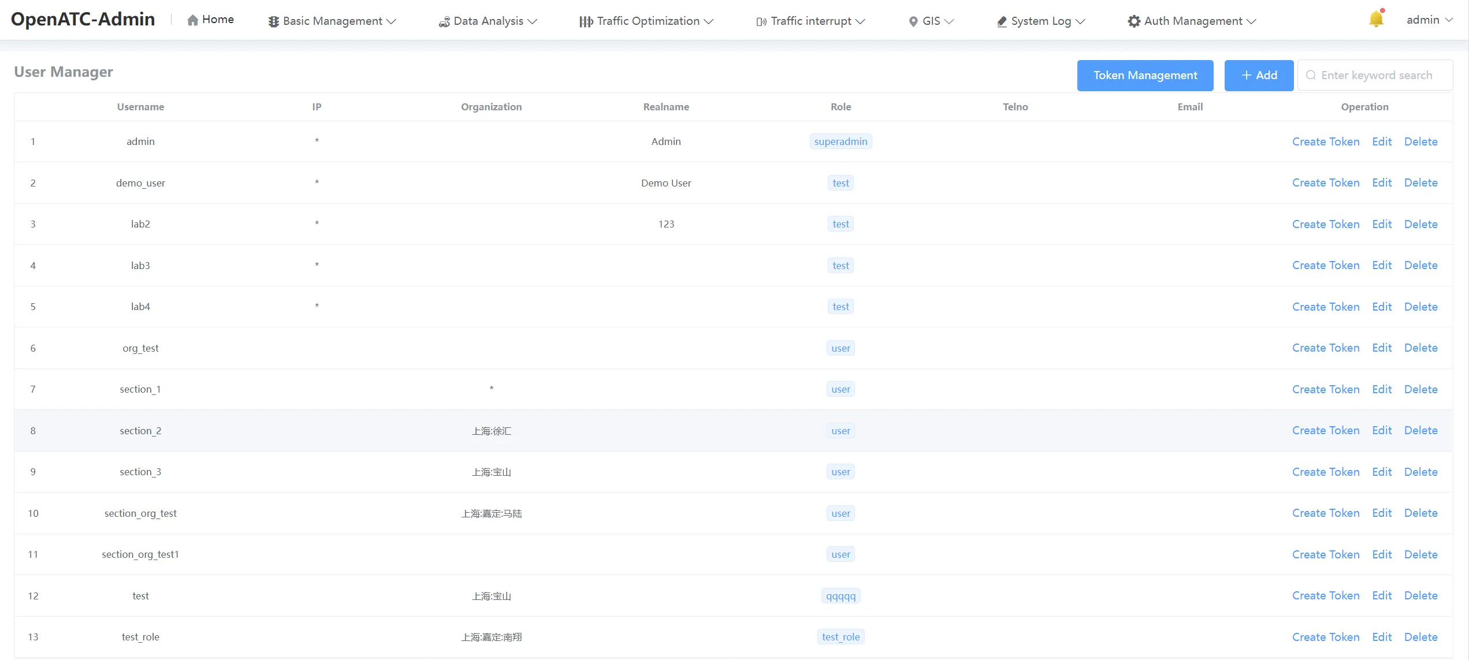Open the notification bell
The width and height of the screenshot is (1469, 660).
click(x=1377, y=18)
